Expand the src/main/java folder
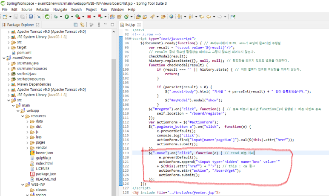Screen dimensions: 329x196 [x=9, y=63]
